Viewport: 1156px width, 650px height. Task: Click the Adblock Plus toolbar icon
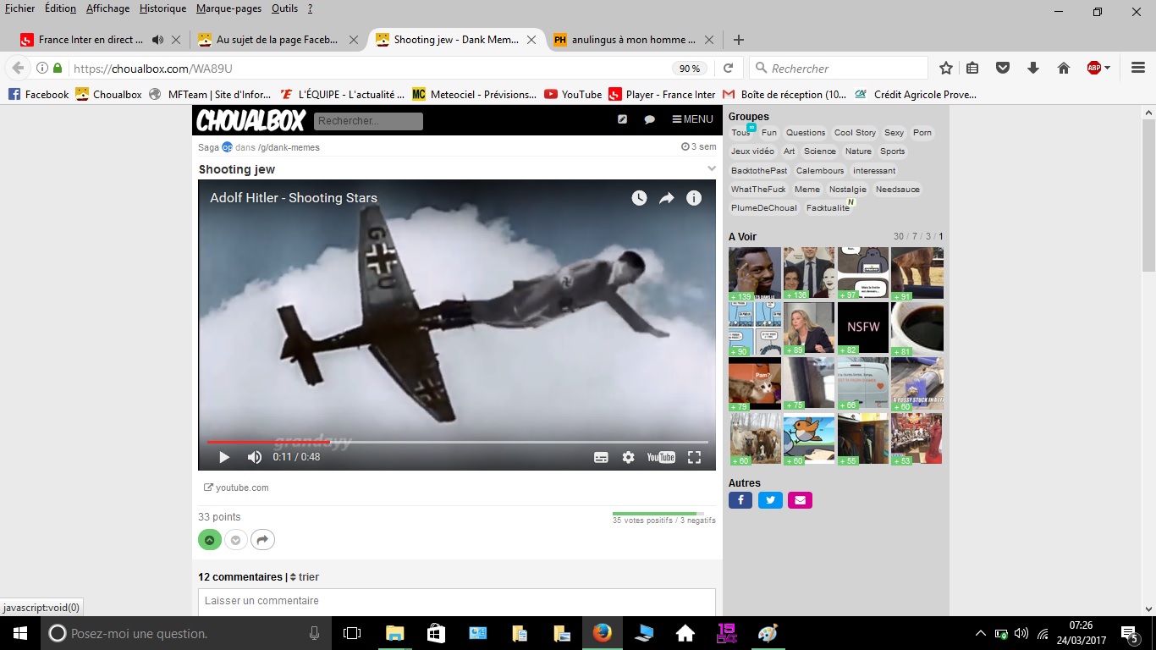point(1095,69)
